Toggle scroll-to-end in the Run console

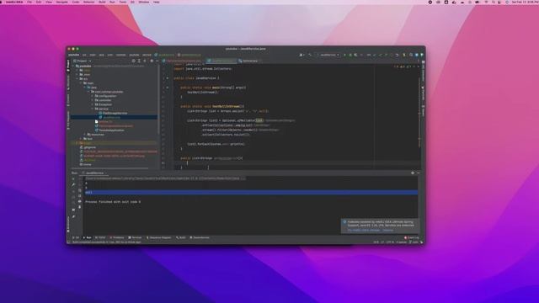79,196
